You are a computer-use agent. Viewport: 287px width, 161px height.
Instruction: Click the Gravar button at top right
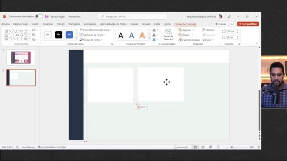point(221,24)
